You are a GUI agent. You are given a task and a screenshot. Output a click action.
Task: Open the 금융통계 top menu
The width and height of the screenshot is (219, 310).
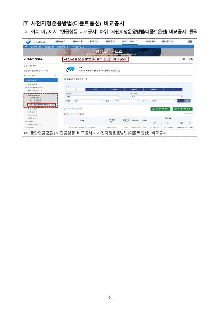[110, 41]
